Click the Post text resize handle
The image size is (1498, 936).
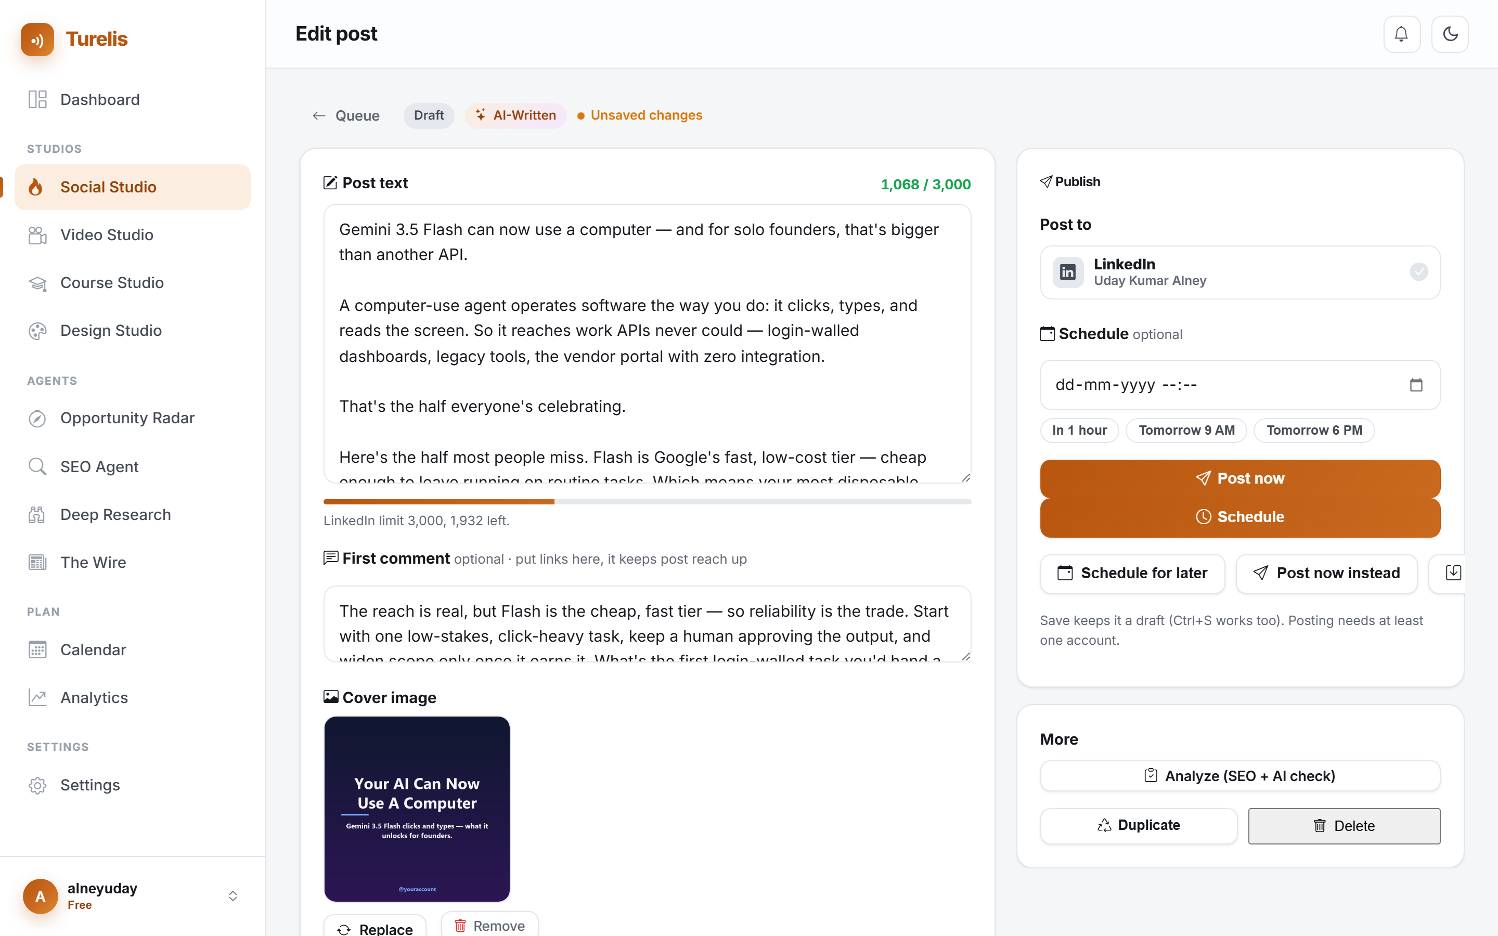966,478
